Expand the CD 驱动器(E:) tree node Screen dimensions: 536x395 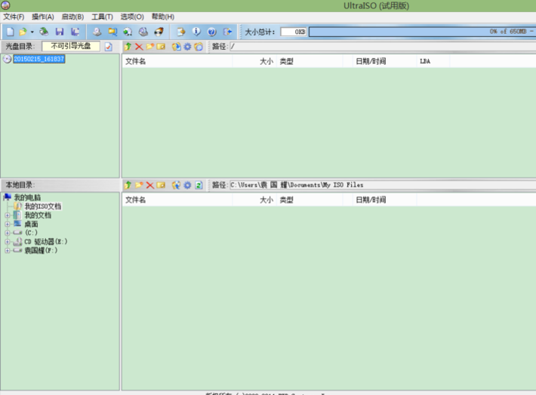point(8,242)
